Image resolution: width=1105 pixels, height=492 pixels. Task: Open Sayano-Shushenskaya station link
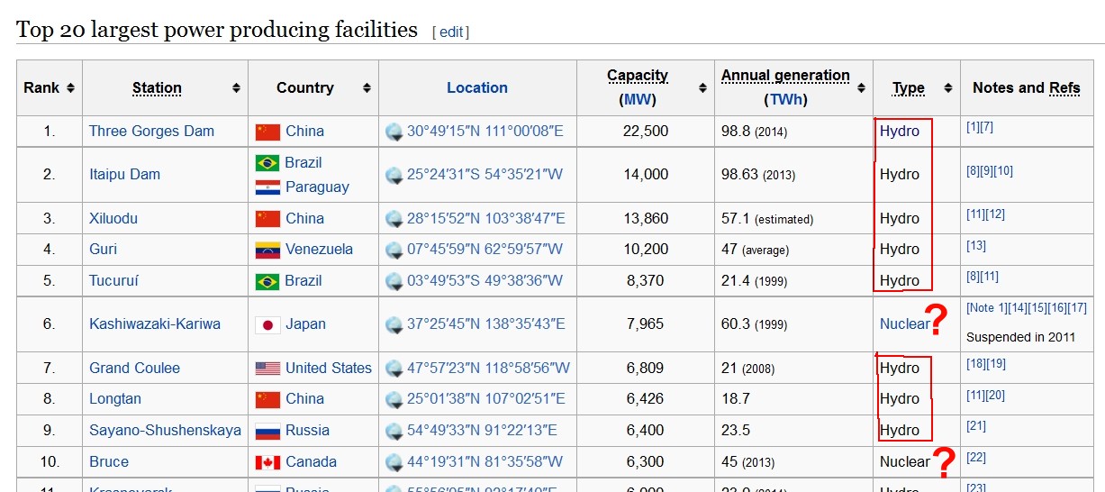pos(165,430)
